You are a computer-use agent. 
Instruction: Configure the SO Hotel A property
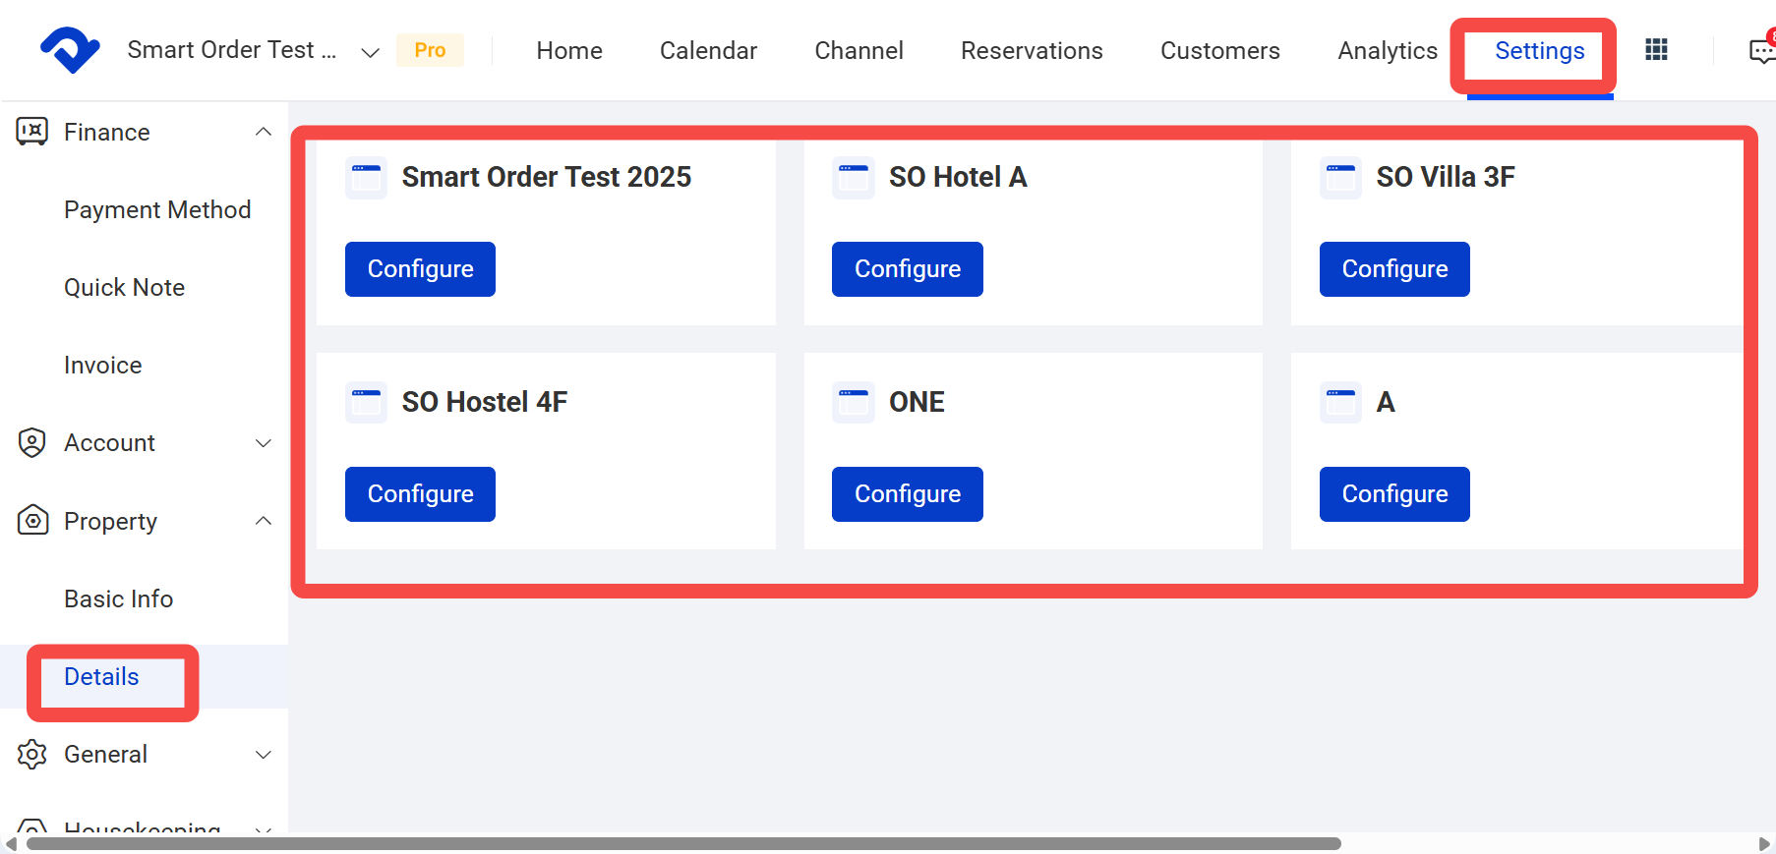908,269
